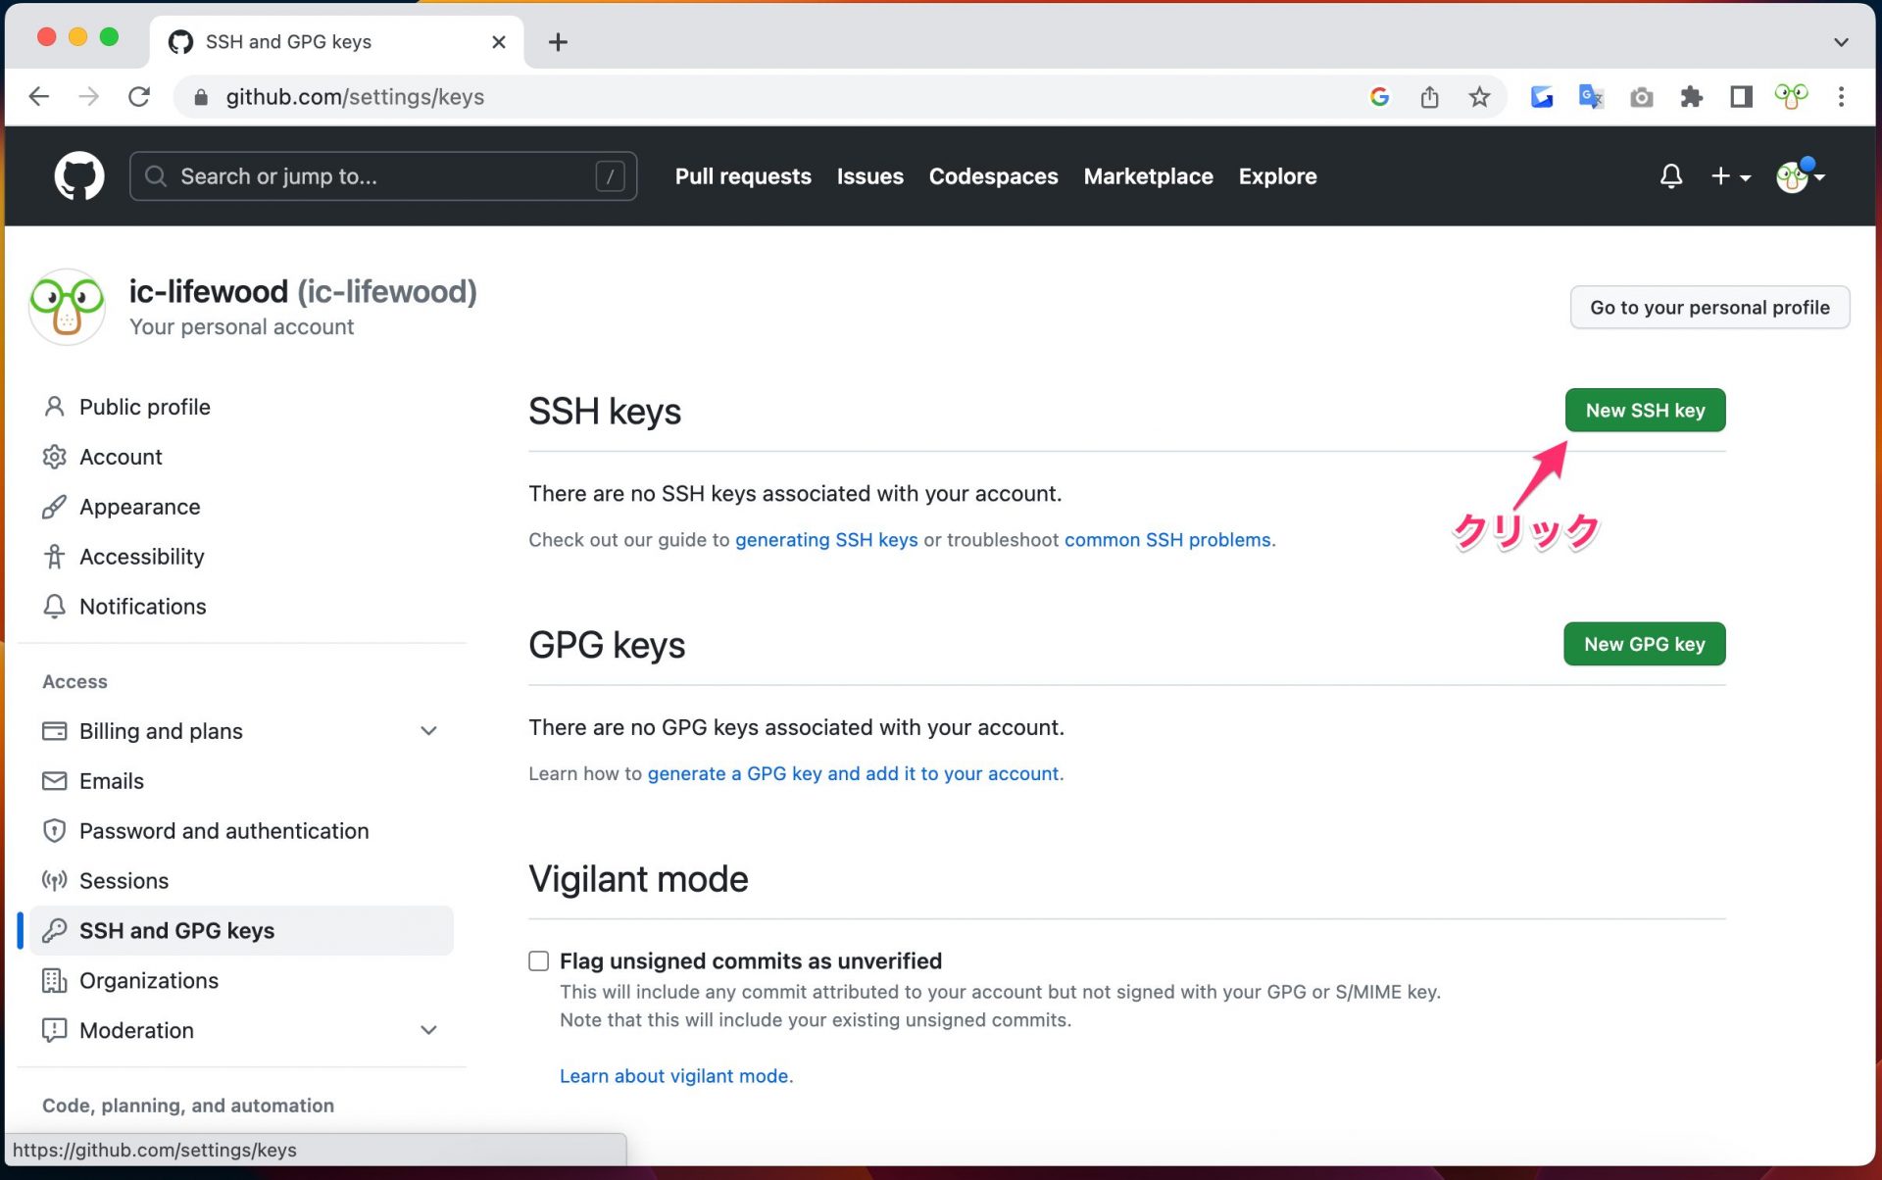The image size is (1882, 1180).
Task: Open the plus create-new dropdown
Action: (x=1730, y=176)
